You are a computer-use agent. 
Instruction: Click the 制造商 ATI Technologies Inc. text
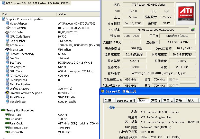point(156,117)
